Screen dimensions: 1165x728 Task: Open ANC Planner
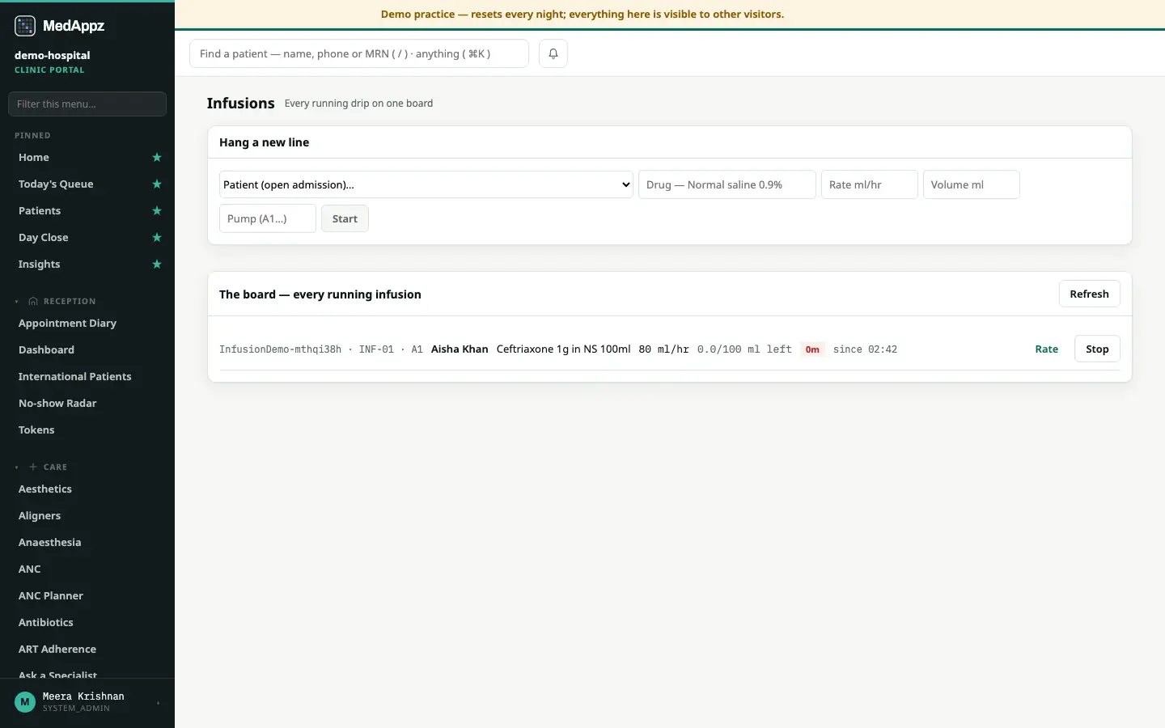tap(51, 596)
